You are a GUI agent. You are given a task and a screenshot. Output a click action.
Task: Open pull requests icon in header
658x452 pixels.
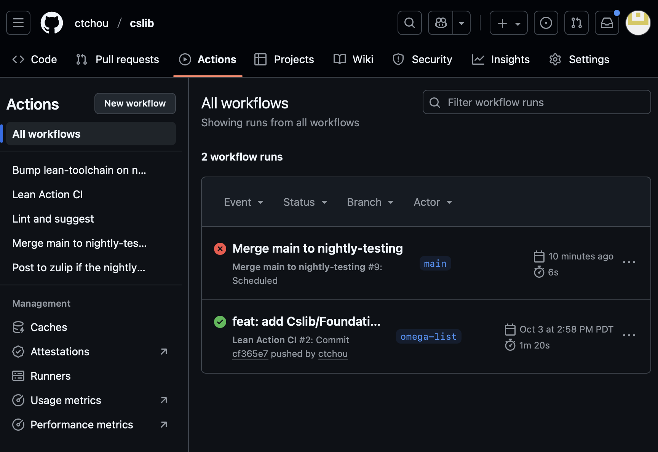point(576,23)
